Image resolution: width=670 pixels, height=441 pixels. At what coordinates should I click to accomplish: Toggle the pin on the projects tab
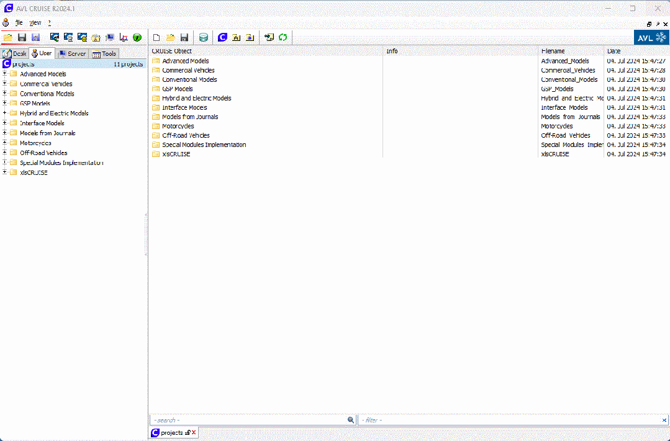coord(188,432)
